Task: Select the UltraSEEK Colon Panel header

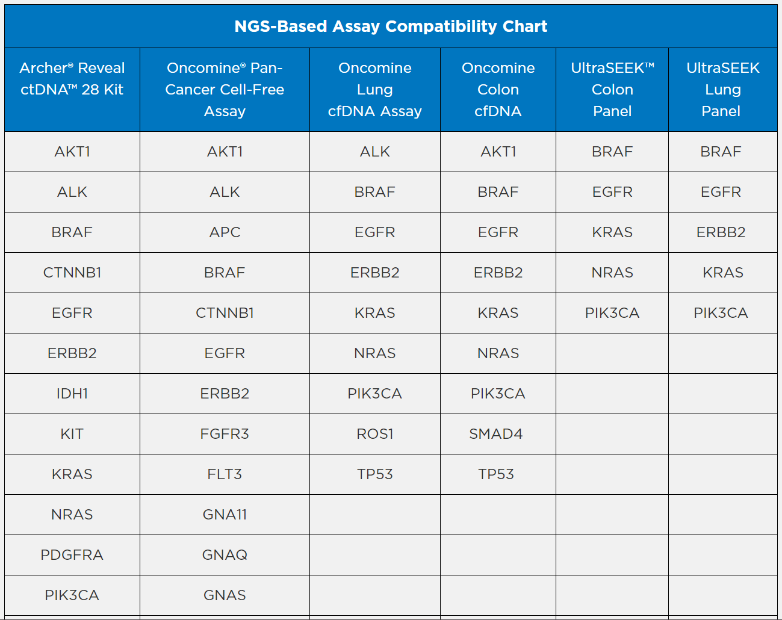Action: [612, 90]
